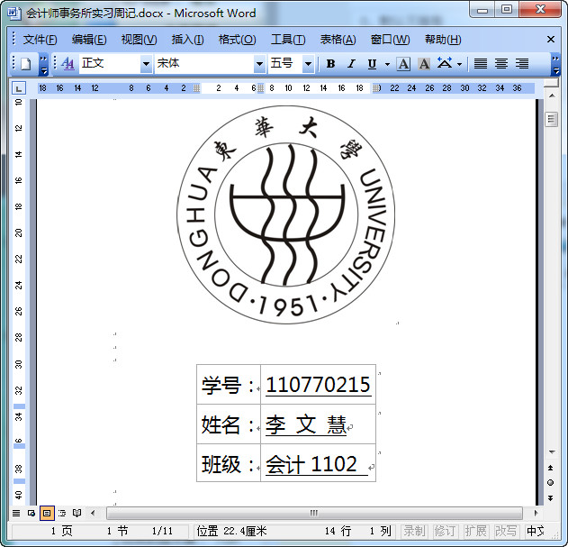568x547 pixels.
Task: Click the 中文 language indicator in status bar
Action: (536, 531)
